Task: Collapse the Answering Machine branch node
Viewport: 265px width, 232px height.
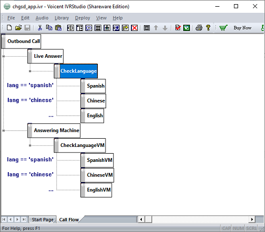Action: pos(4,130)
